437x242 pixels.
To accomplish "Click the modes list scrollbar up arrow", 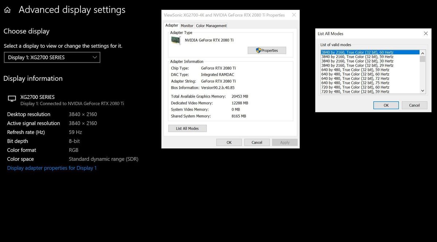I will [x=423, y=53].
